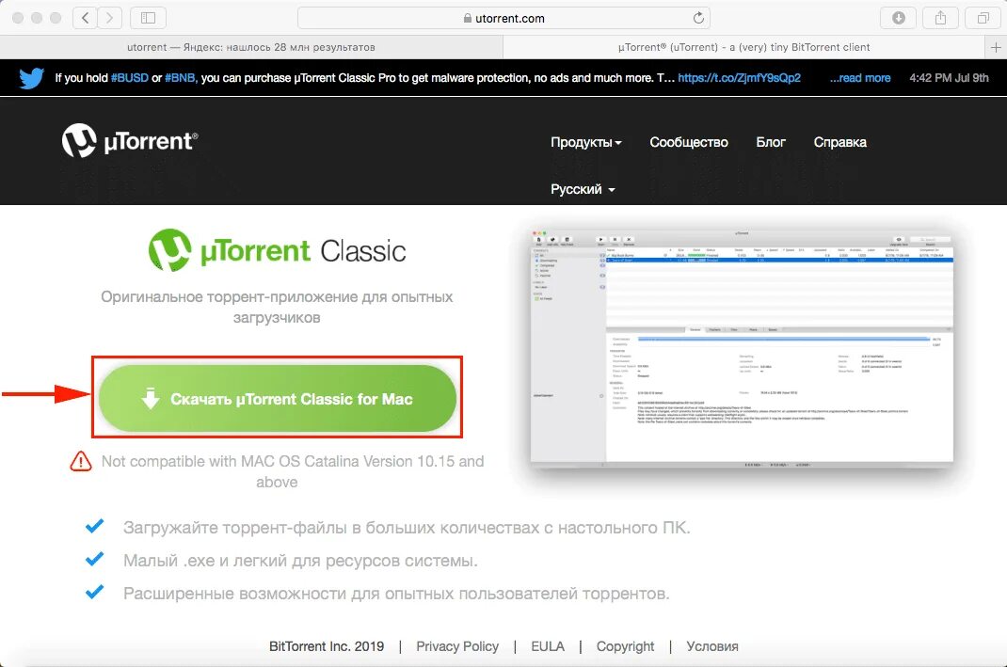Screen dimensions: 1007x667
Task: Click the ...read more link
Action: (x=860, y=78)
